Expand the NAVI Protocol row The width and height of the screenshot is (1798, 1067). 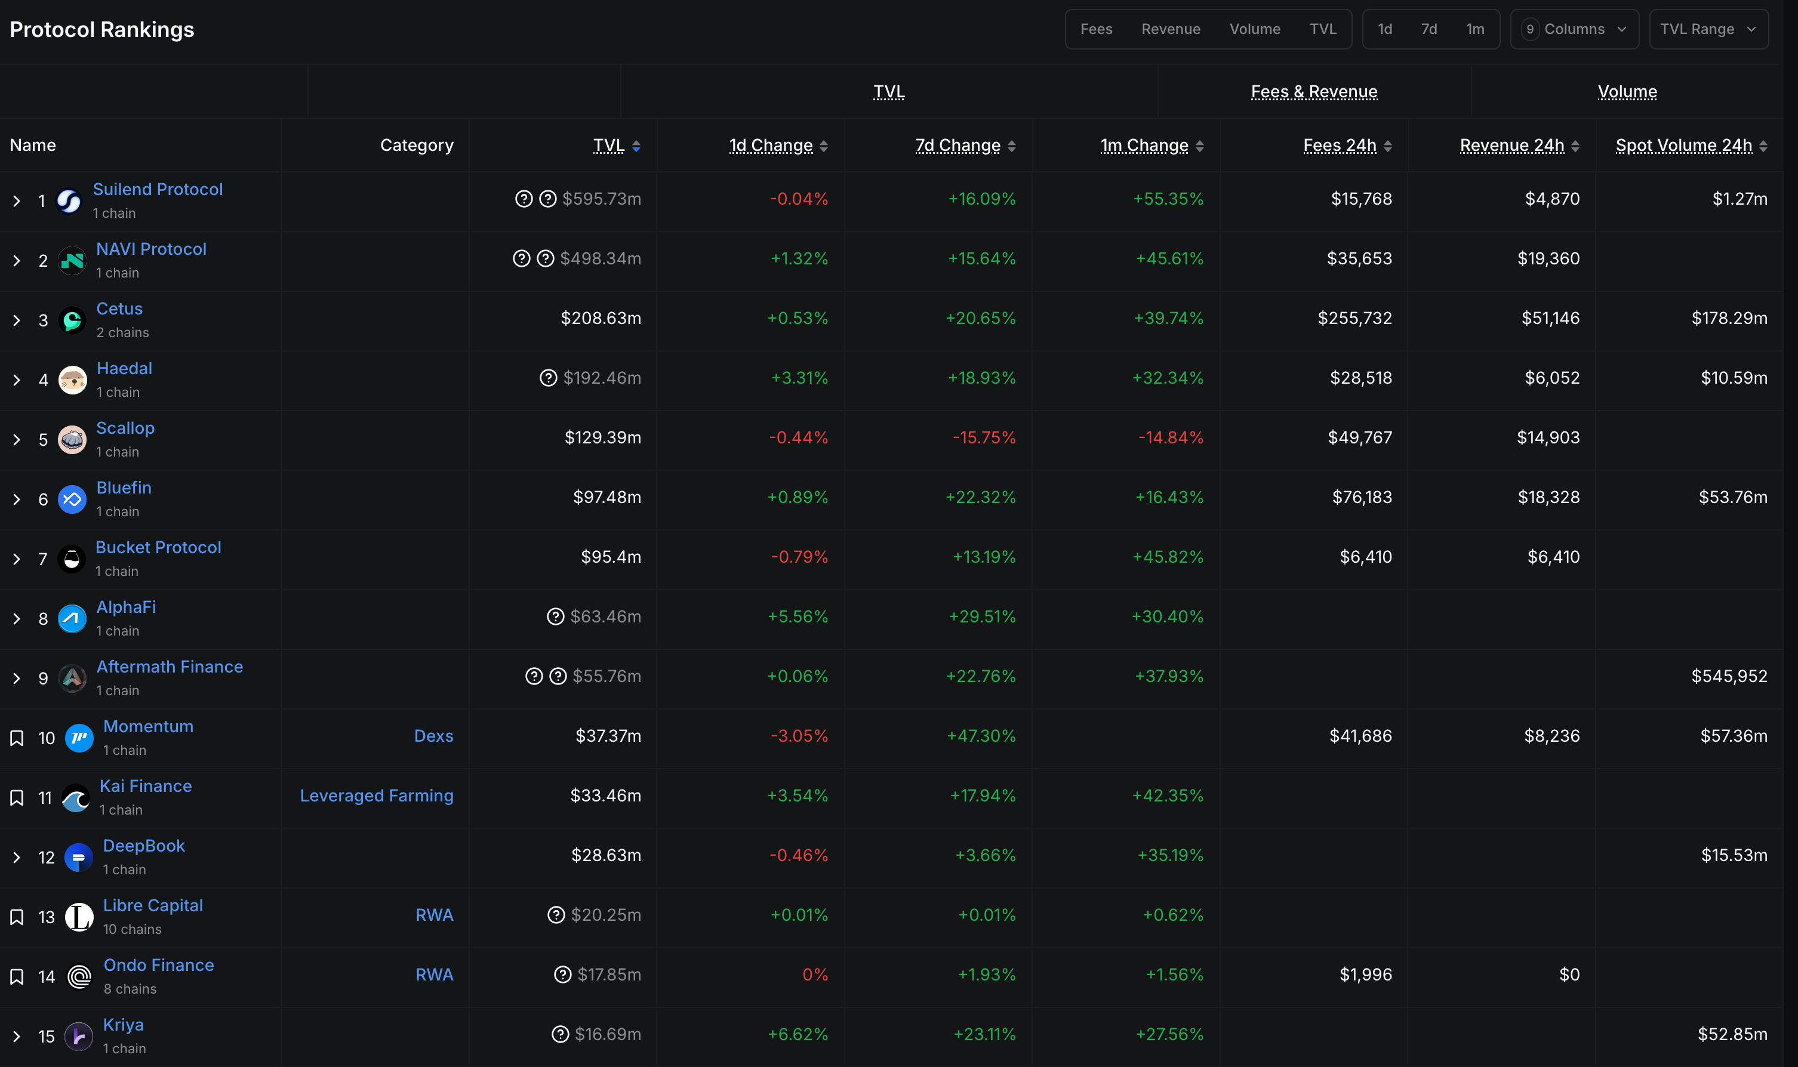17,260
